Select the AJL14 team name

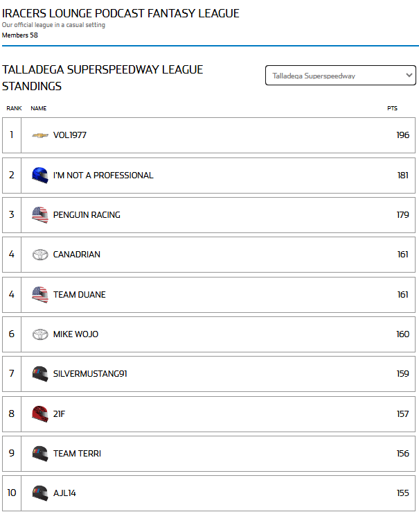(64, 493)
